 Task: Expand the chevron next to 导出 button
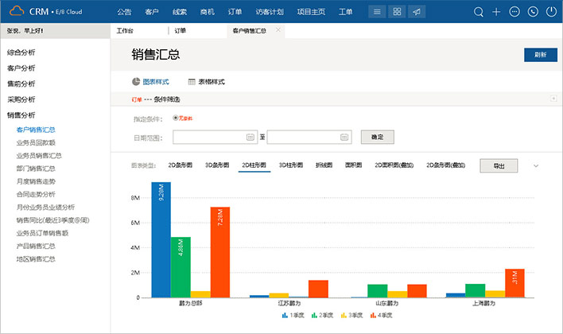pyautogui.click(x=536, y=165)
